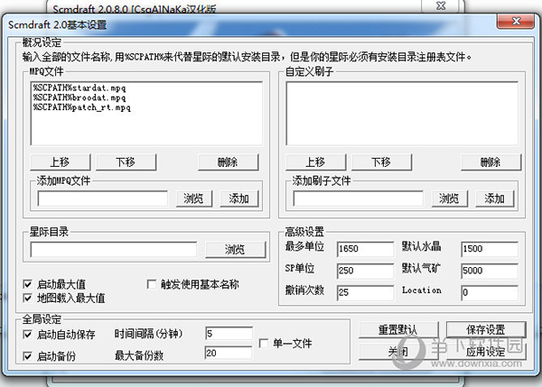
Task: Click SP单位 field showing 250
Action: [x=365, y=271]
